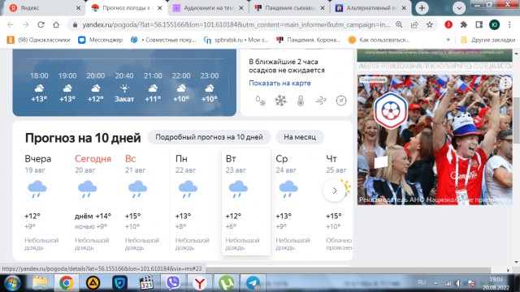Open uTorrent from the taskbar
This screenshot has height=292, width=520.
226,283
